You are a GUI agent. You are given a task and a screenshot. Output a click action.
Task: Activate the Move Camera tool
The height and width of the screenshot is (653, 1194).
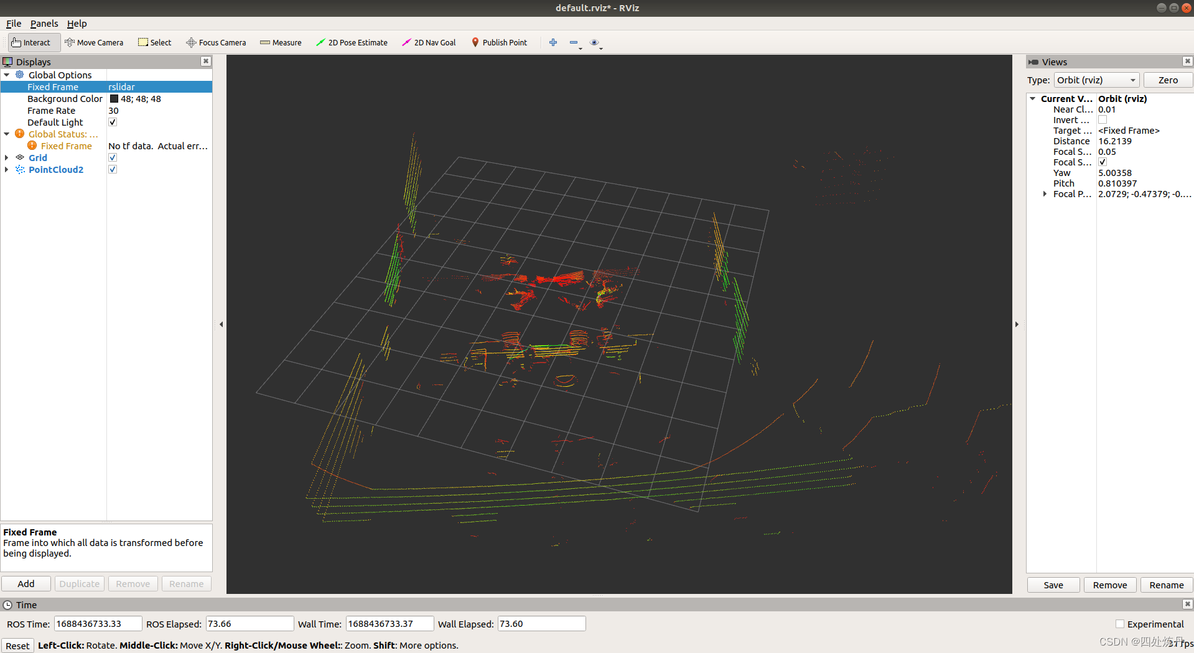tap(95, 42)
